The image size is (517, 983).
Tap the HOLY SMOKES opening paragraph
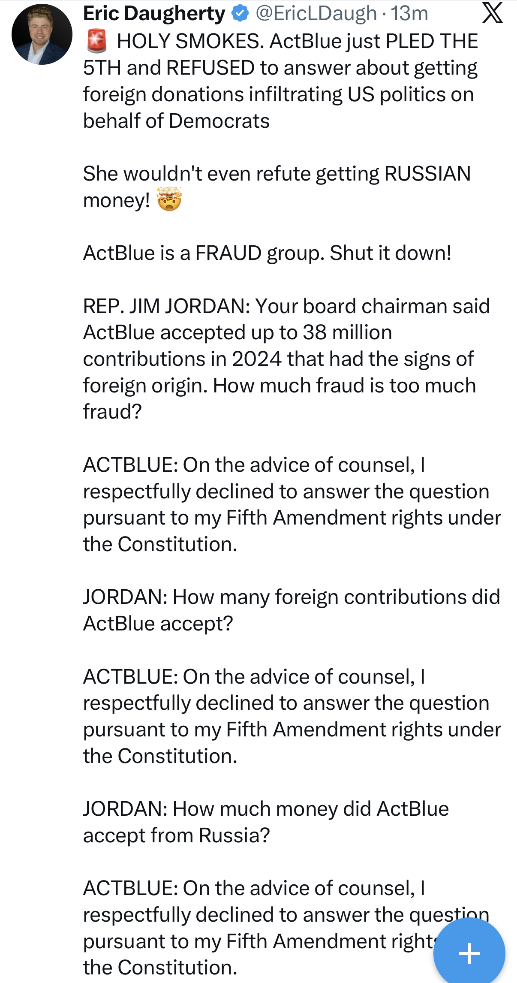tap(281, 81)
